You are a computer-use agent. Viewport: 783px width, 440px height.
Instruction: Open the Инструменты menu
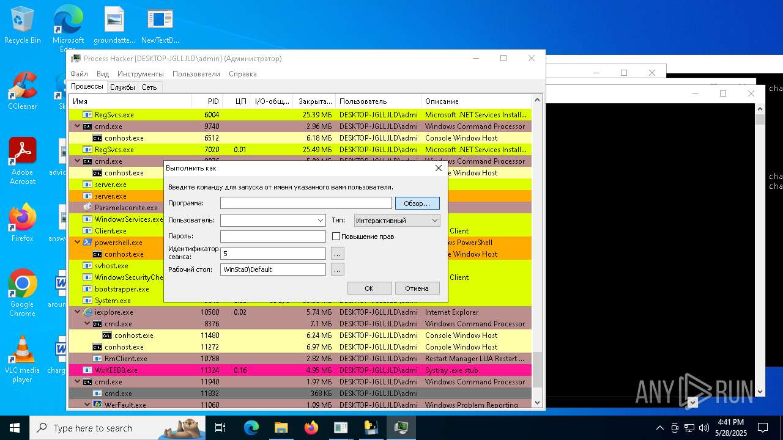(141, 74)
